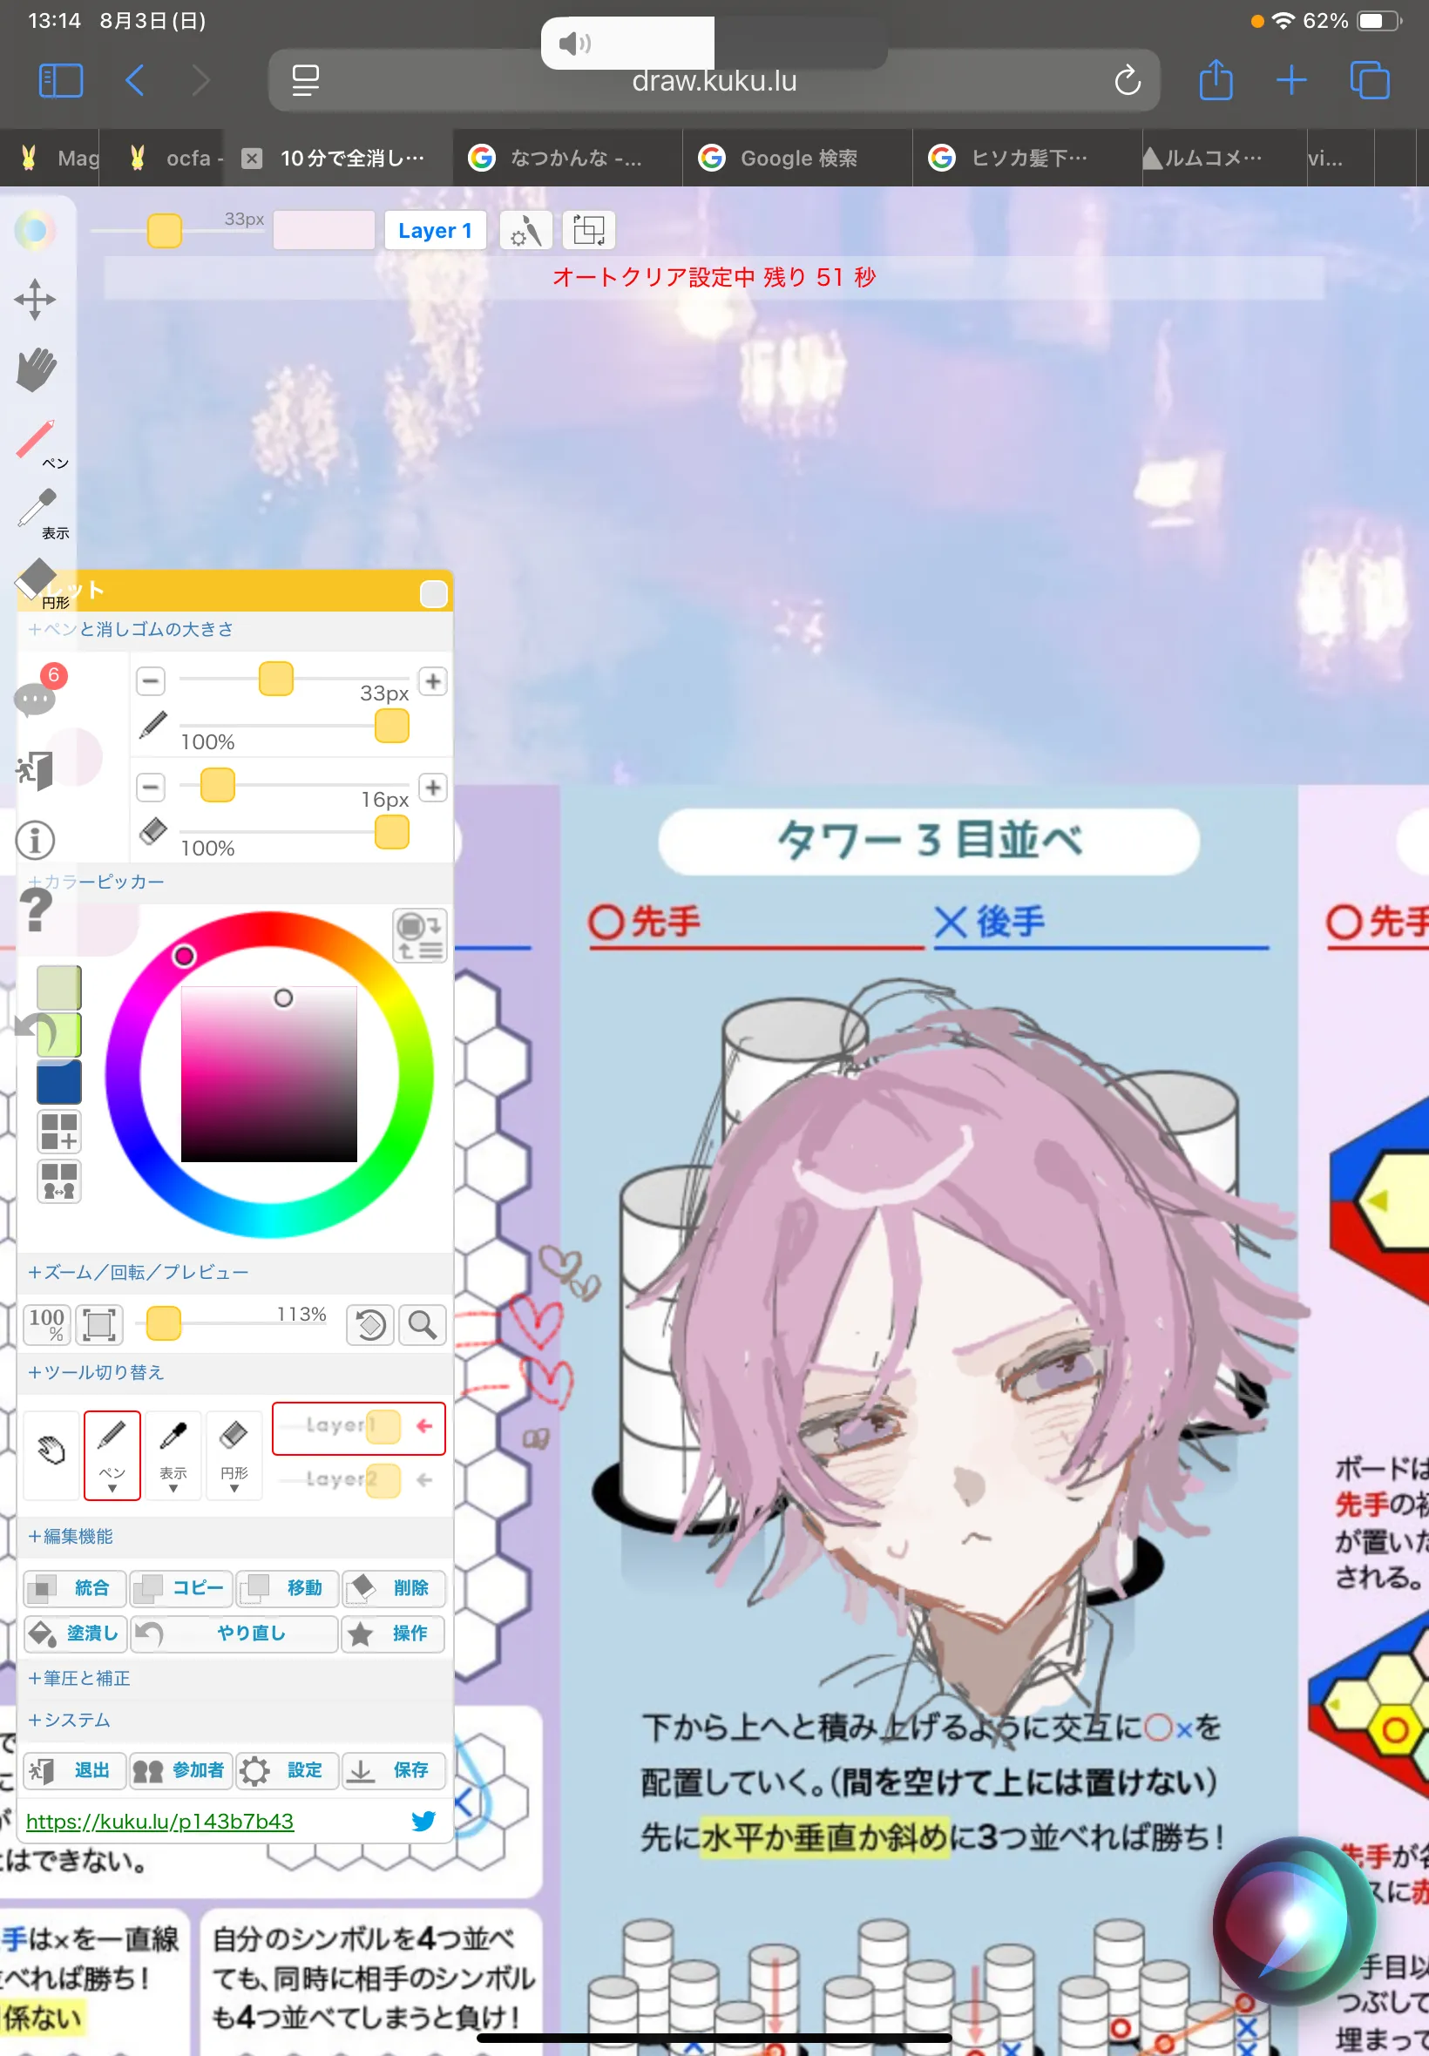This screenshot has height=2056, width=1429.
Task: Tap the draw.kuku.lu address bar
Action: (714, 80)
